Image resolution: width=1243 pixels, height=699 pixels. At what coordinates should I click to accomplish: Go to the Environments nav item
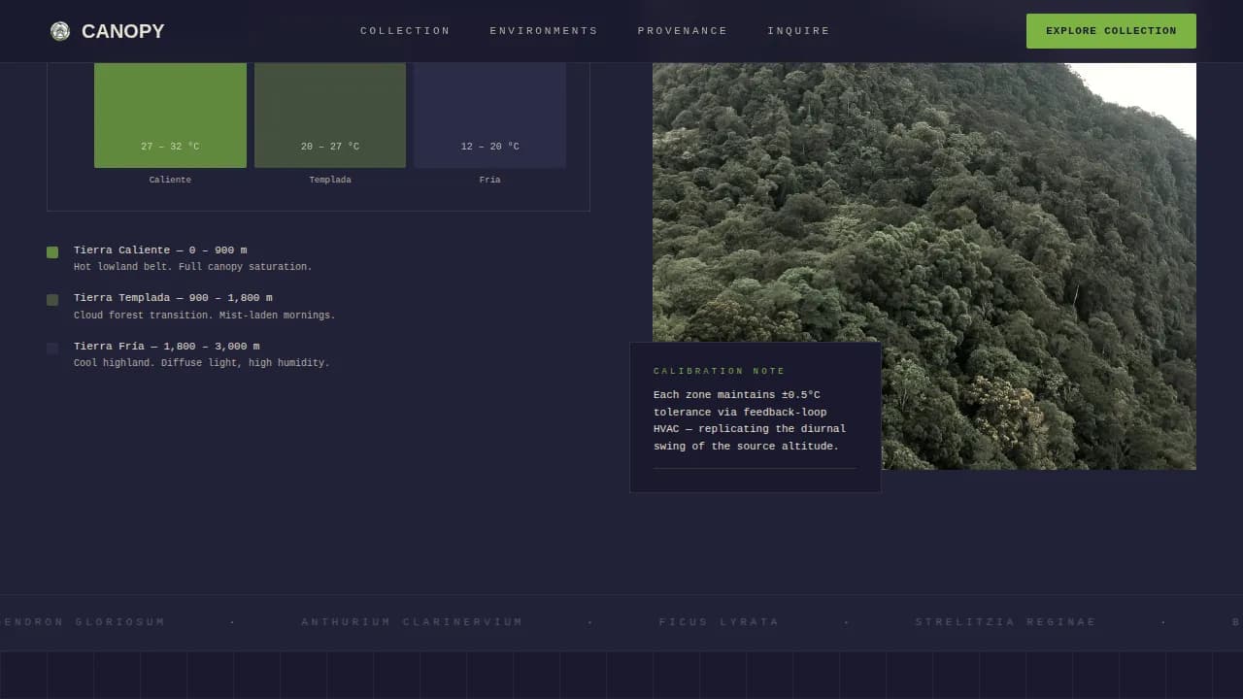(x=544, y=31)
